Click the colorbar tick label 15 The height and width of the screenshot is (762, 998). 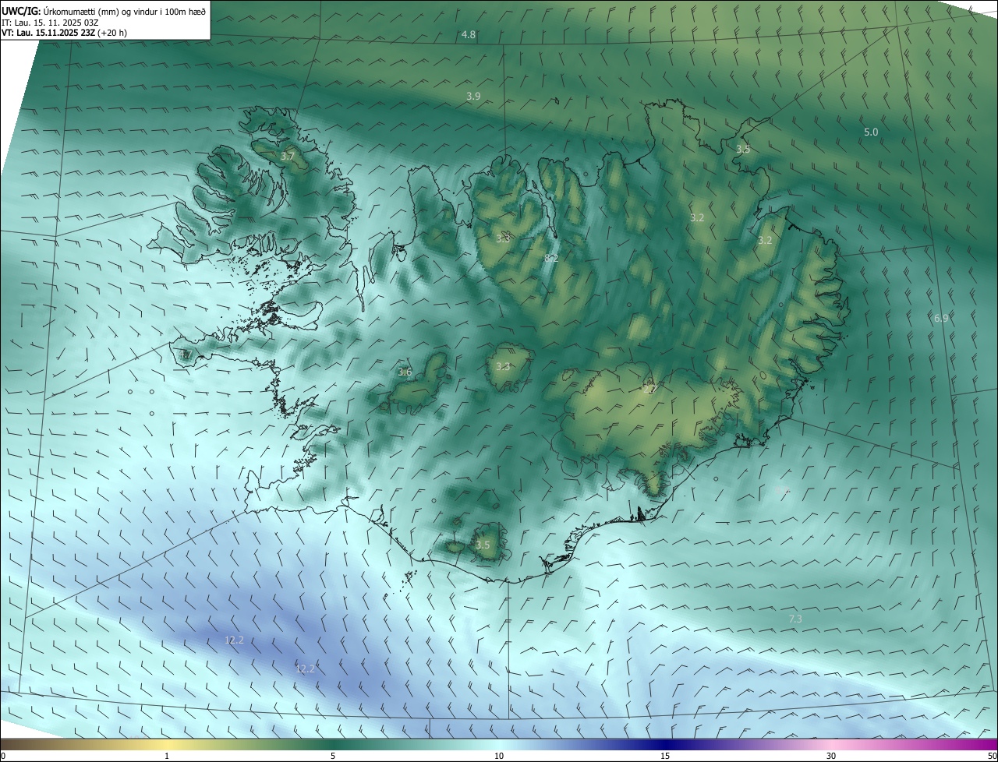click(665, 756)
